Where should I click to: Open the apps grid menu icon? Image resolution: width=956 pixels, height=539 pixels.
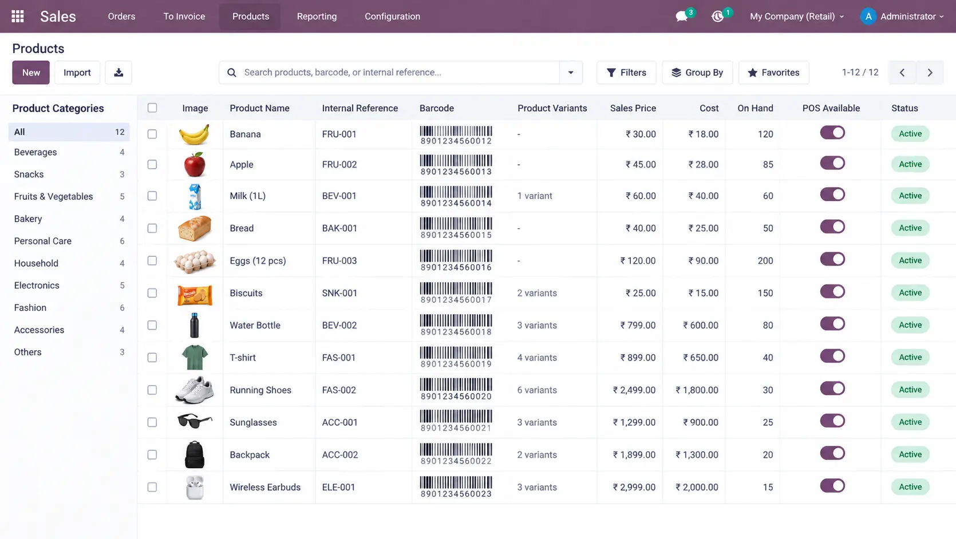[18, 16]
